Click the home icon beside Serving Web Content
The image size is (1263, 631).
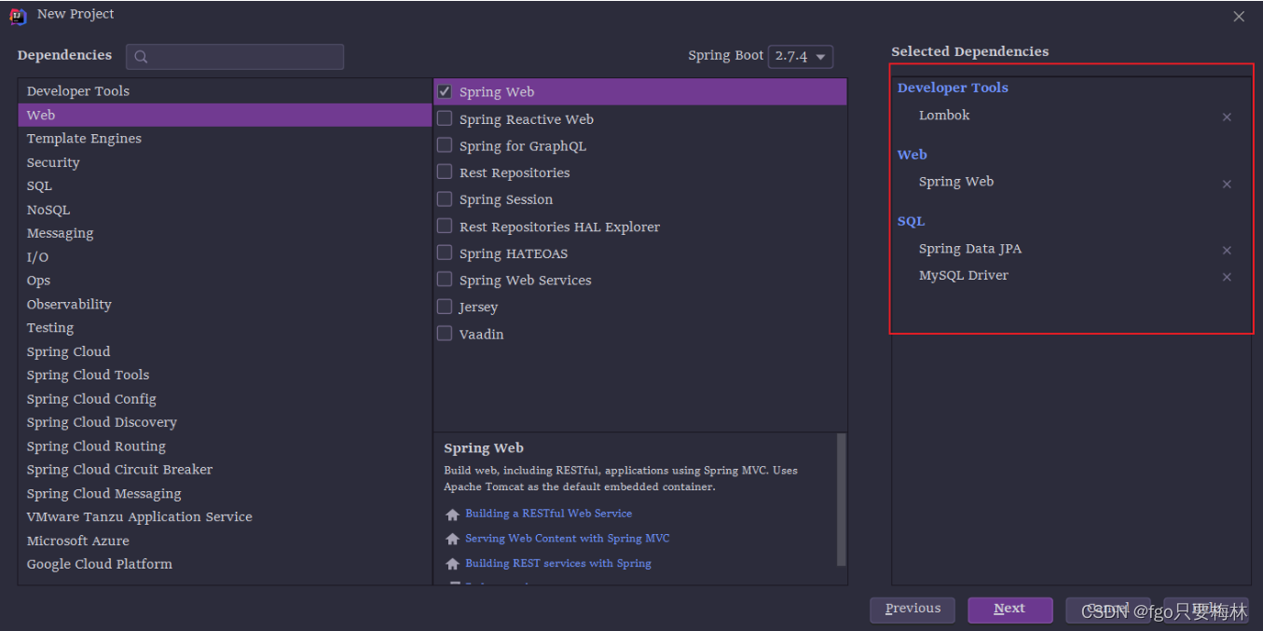click(x=452, y=539)
